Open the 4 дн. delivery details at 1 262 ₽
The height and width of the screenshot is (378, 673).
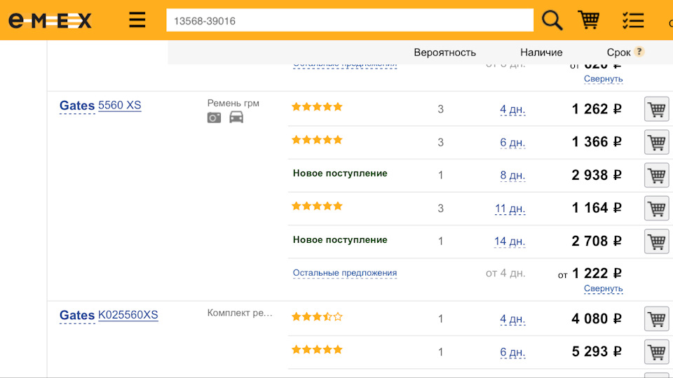click(512, 109)
